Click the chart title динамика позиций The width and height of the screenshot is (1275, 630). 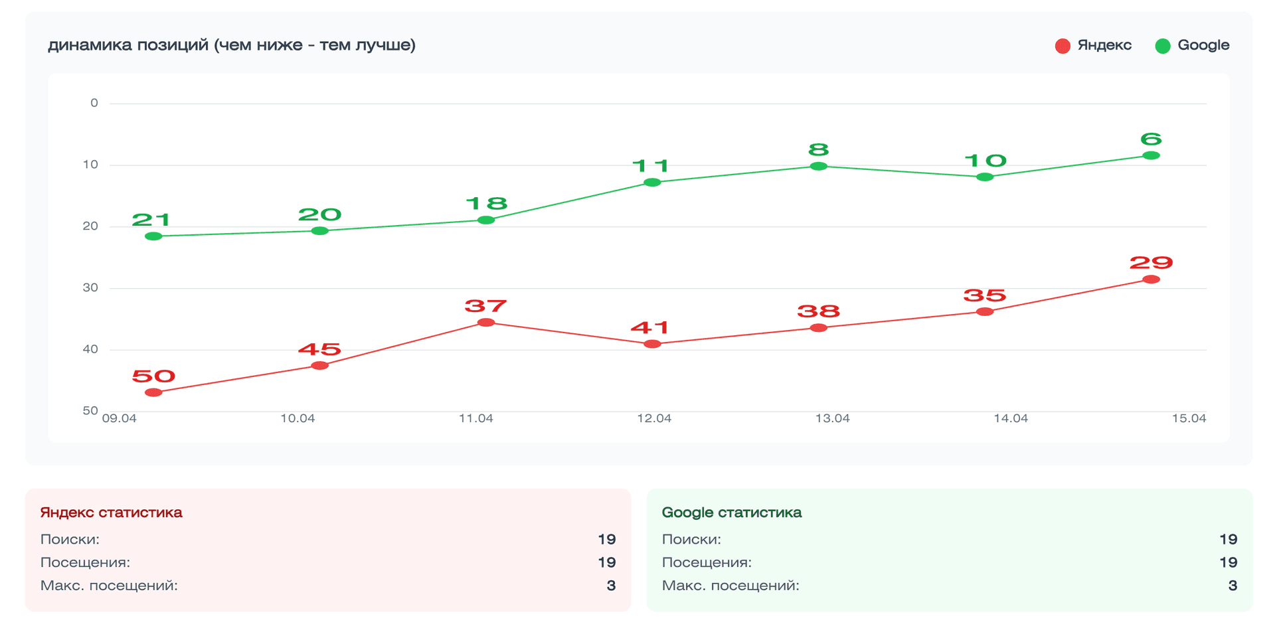coord(232,46)
